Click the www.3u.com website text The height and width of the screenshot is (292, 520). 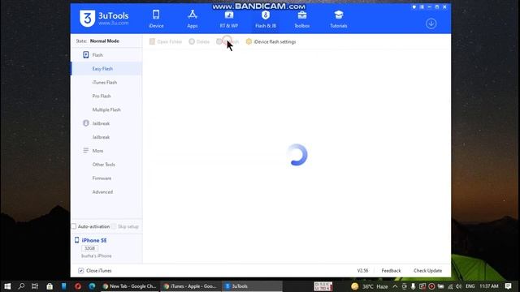(114, 24)
